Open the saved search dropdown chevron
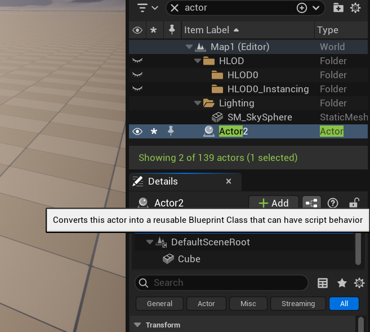Image resolution: width=370 pixels, height=332 pixels. click(x=316, y=8)
